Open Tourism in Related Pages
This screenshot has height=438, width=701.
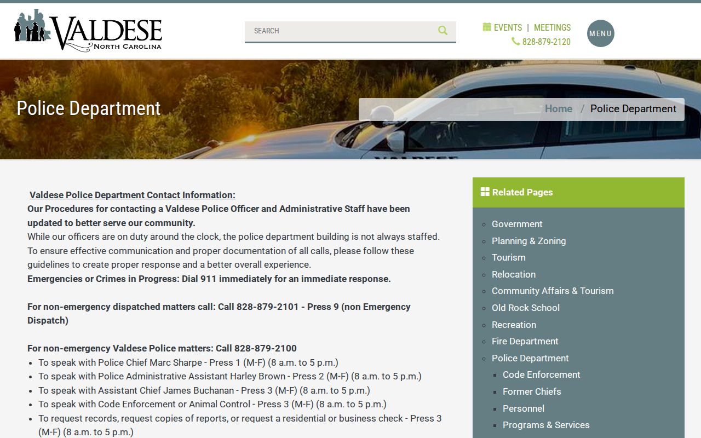click(x=508, y=257)
